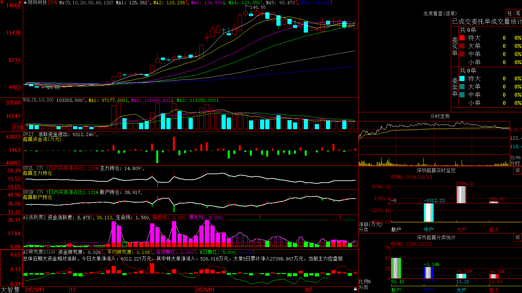Switch Dragon-Tiger panel to 笔 view

point(518,13)
